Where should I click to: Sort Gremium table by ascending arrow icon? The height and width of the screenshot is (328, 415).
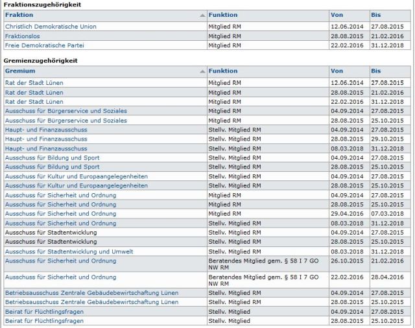click(202, 71)
